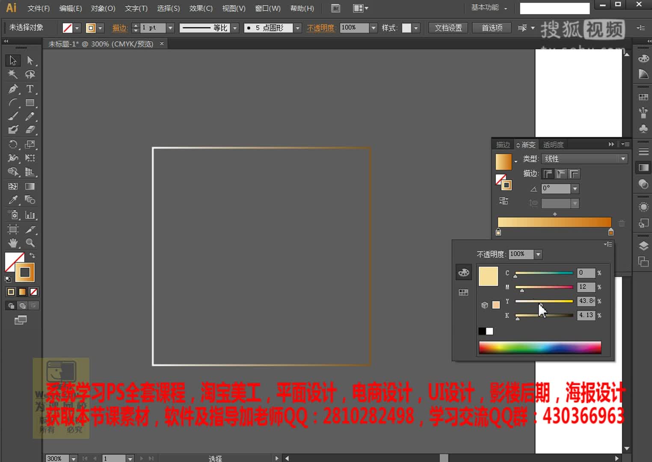Pick a color from the spectrum bar
The height and width of the screenshot is (462, 652).
pos(540,347)
